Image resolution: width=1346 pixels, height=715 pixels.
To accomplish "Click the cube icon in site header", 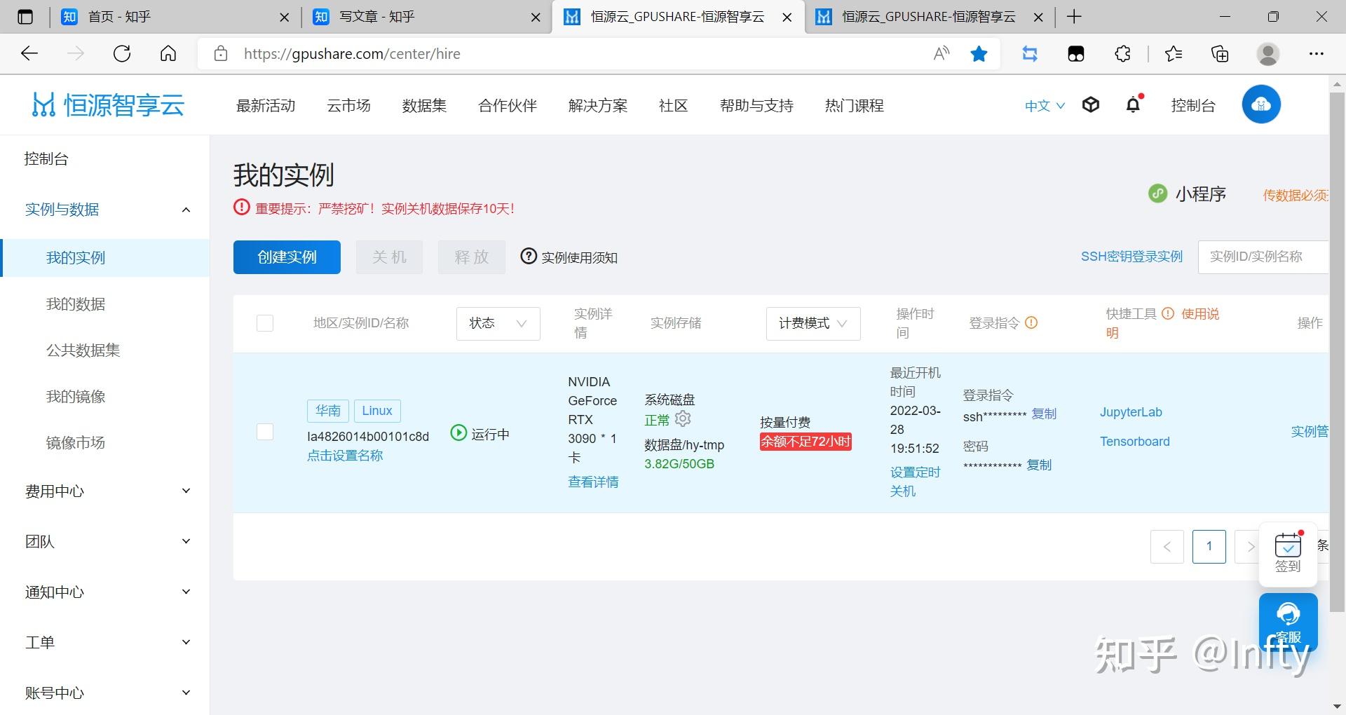I will [x=1091, y=105].
